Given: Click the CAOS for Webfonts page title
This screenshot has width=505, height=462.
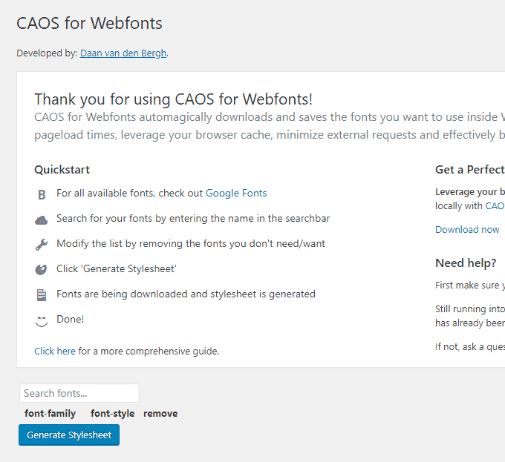Looking at the screenshot, I should [89, 23].
